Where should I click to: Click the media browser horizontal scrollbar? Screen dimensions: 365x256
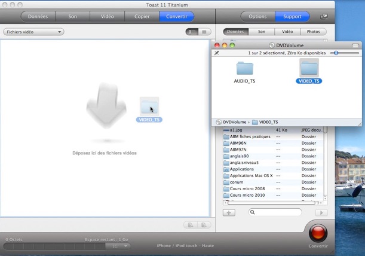pyautogui.click(x=271, y=203)
